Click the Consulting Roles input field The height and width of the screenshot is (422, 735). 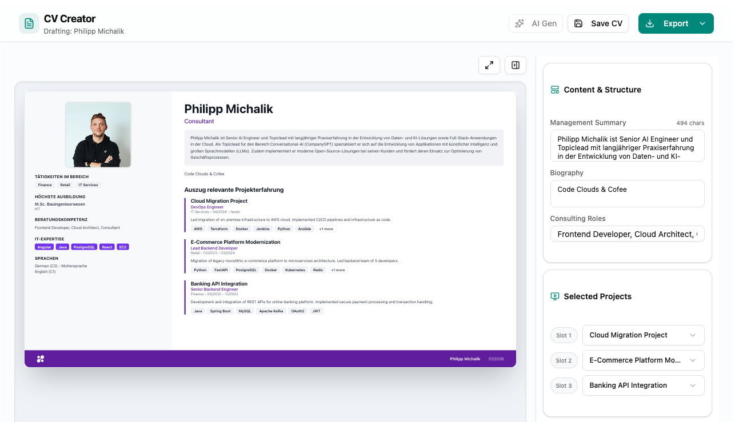tap(627, 234)
